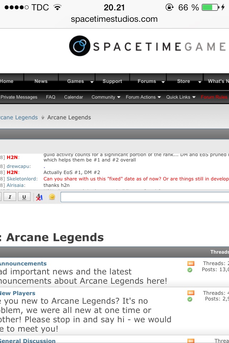
Task: Open the New Players subforum
Action: 18,293
